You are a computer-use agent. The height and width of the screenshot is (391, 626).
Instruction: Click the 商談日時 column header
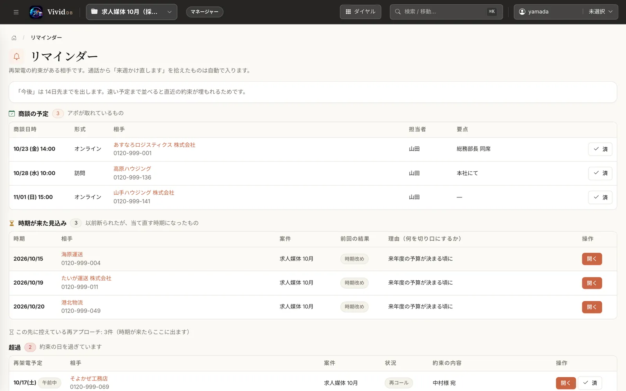pyautogui.click(x=25, y=129)
